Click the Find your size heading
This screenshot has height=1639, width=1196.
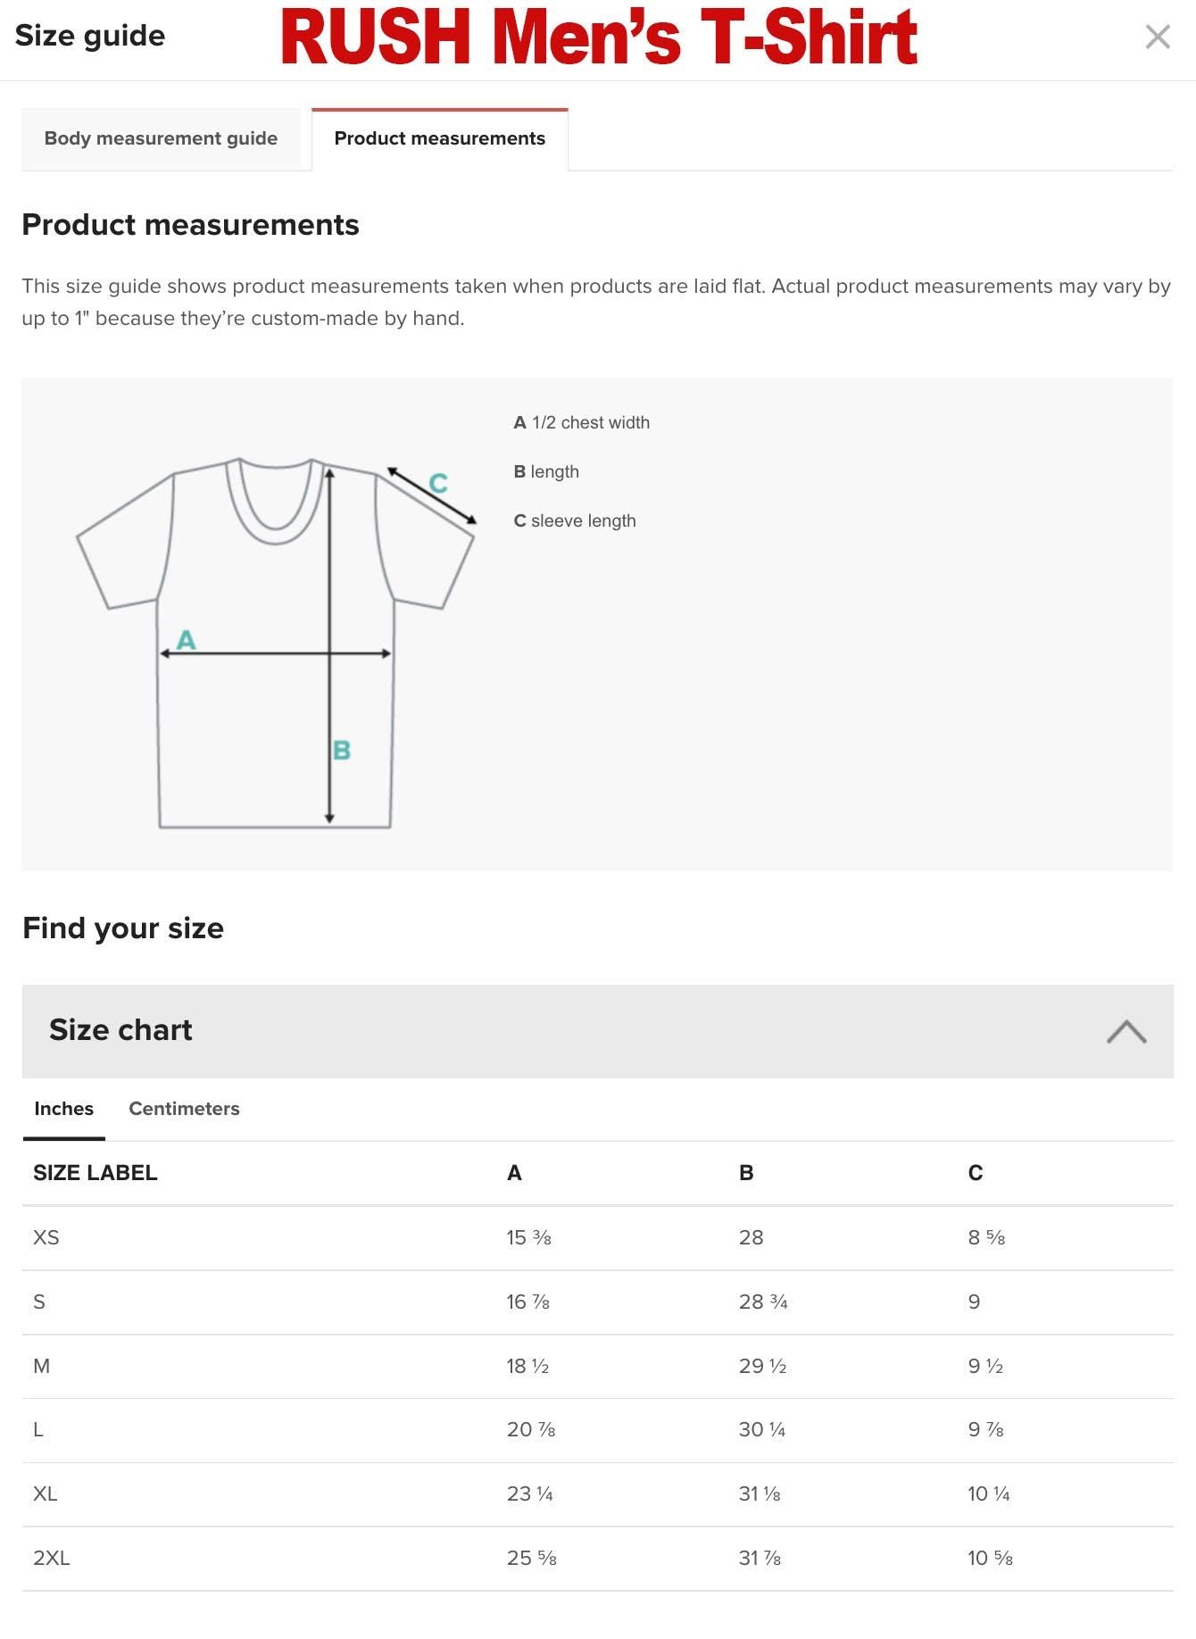coord(123,928)
